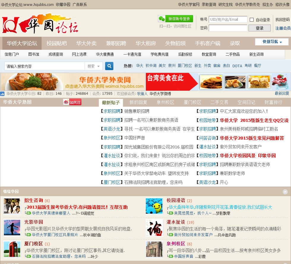291x264 pixels.
Task: Open the 招生咨询 forum thumbnail image
Action: click(12, 206)
